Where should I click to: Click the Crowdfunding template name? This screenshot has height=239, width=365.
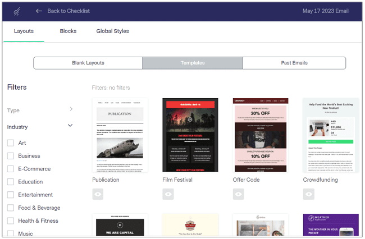320,180
